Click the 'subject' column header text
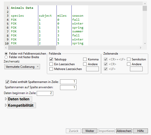The height and width of the screenshot is (135, 151). pyautogui.click(x=45, y=16)
